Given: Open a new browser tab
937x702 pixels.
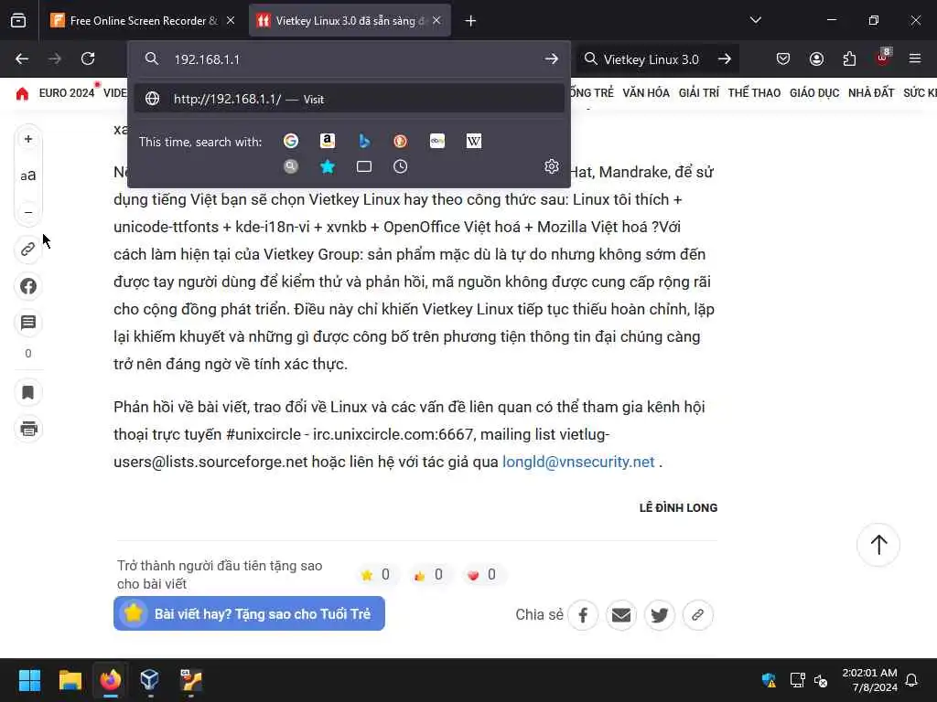Looking at the screenshot, I should pyautogui.click(x=470, y=21).
